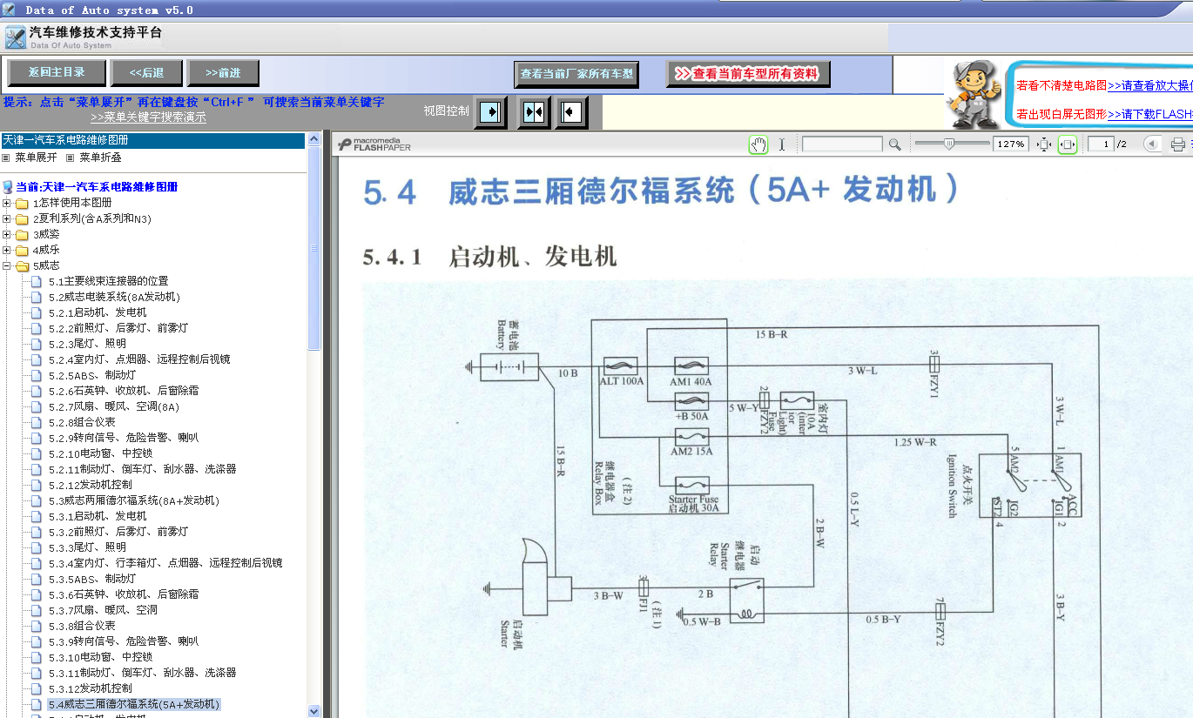Open 5.2.2前照灯、后雾灯、前雾灯
Screen dimensions: 1193x718
118,328
